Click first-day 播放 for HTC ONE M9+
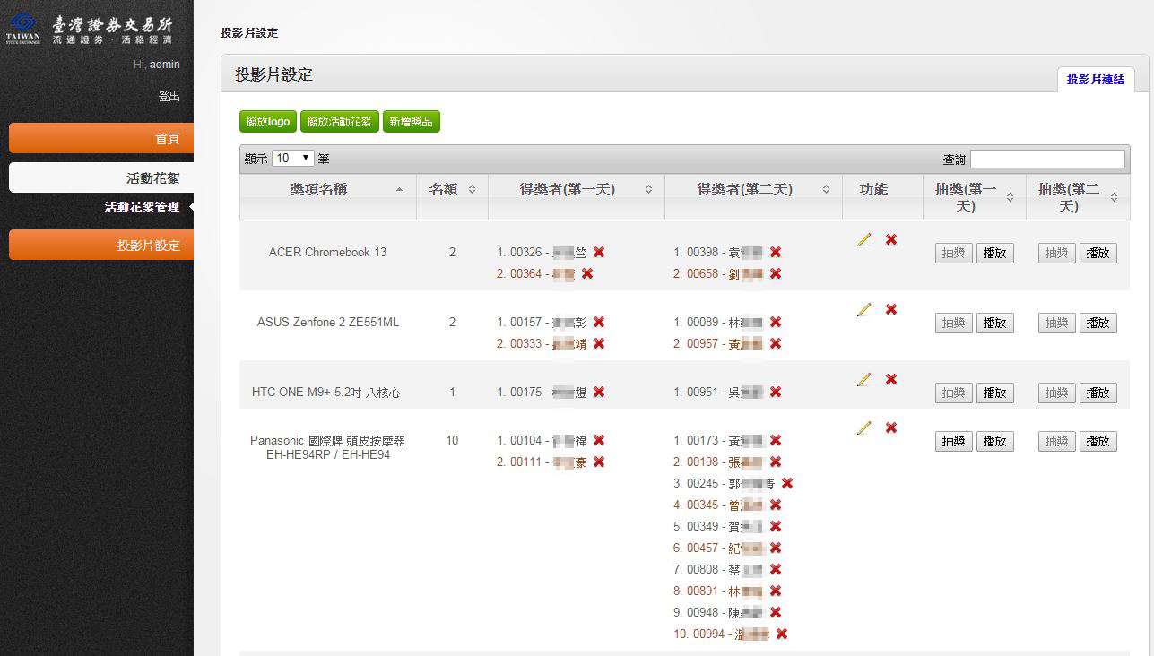The width and height of the screenshot is (1154, 656). point(995,393)
